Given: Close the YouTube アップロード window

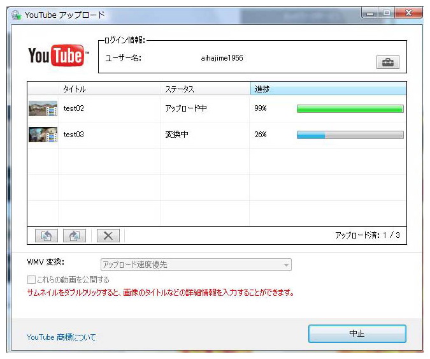Looking at the screenshot, I should tap(408, 13).
